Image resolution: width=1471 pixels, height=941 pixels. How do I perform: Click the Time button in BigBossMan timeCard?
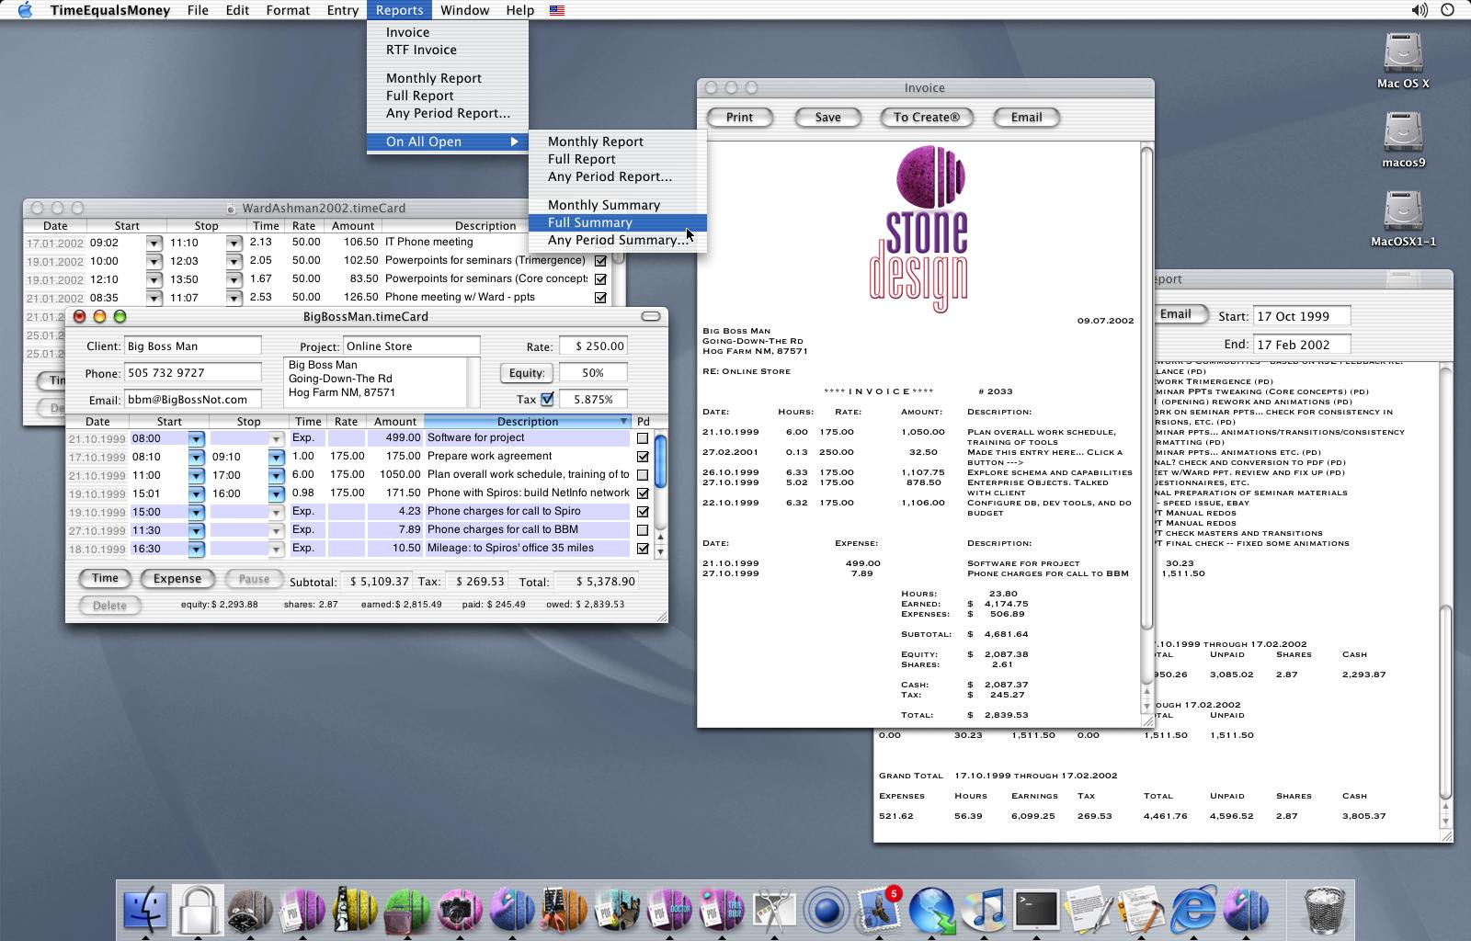click(x=105, y=579)
